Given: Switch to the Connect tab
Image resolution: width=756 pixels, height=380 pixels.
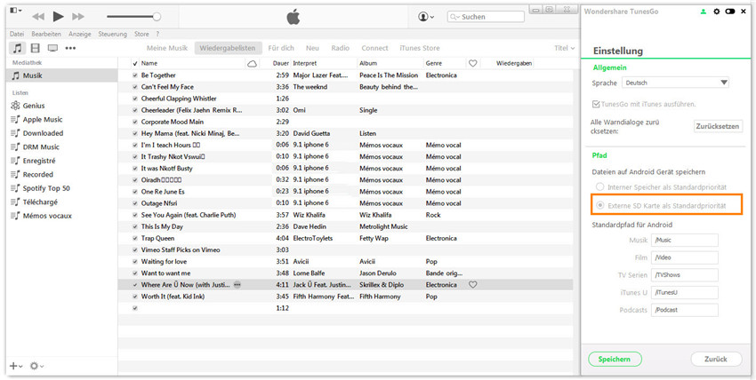Looking at the screenshot, I should 374,48.
